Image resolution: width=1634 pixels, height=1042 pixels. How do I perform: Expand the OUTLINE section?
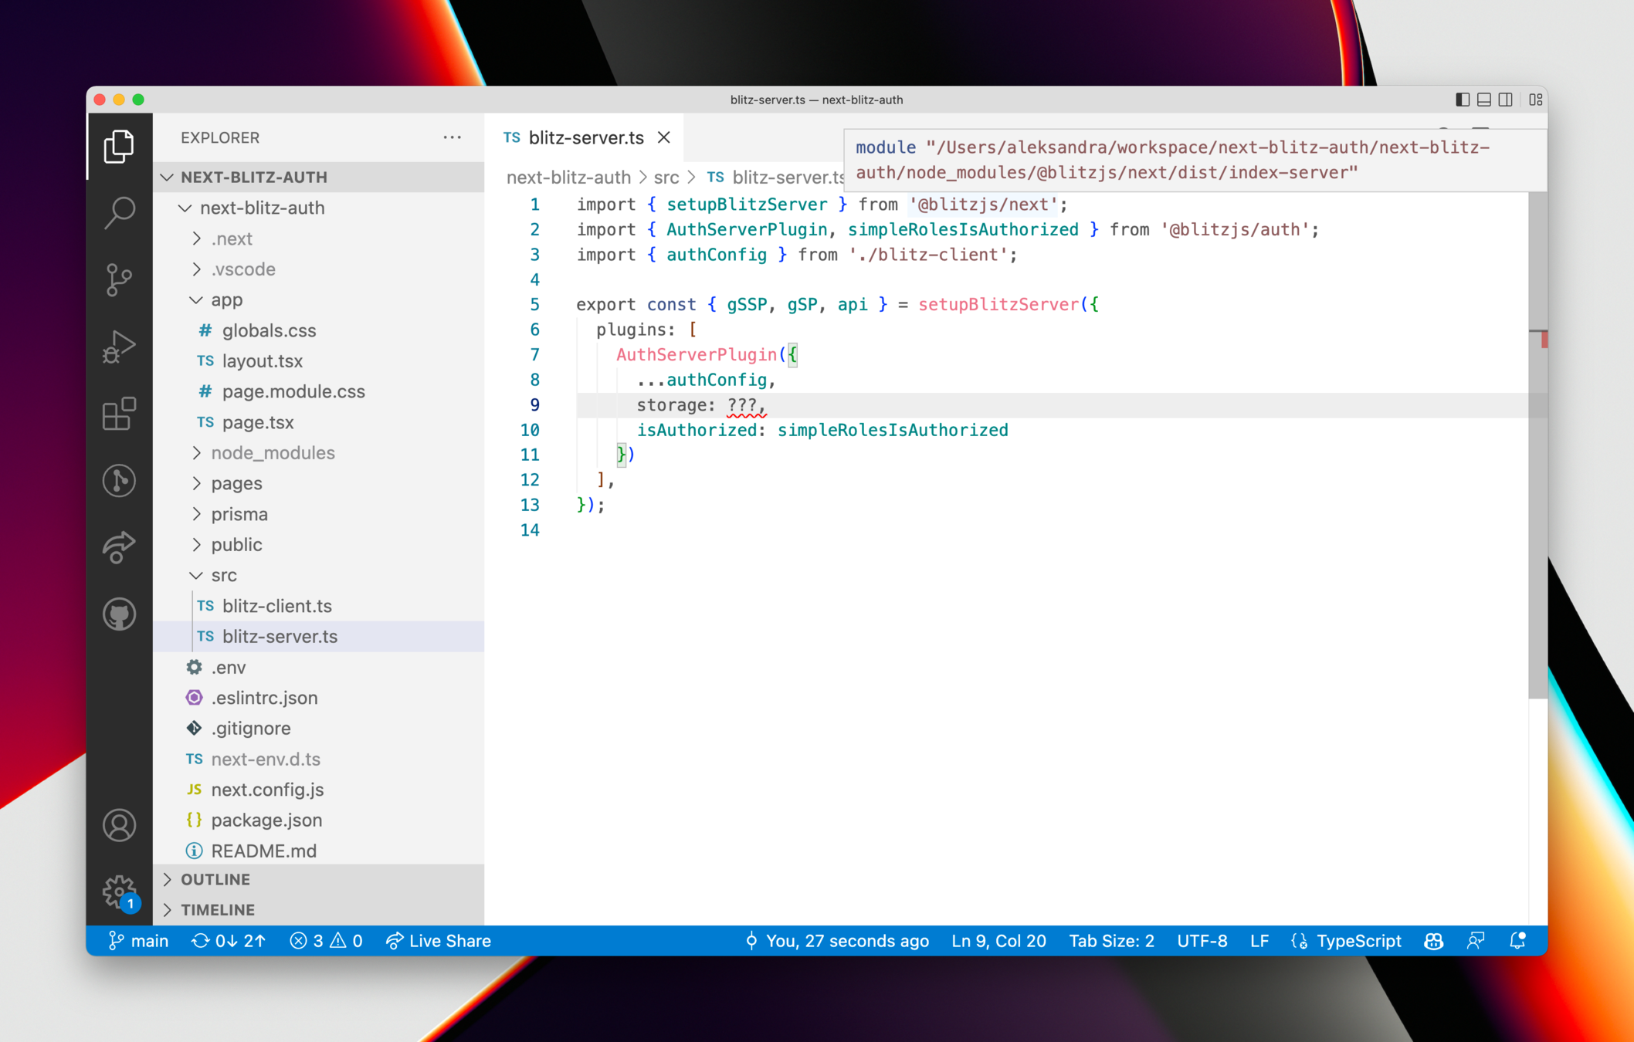[215, 879]
